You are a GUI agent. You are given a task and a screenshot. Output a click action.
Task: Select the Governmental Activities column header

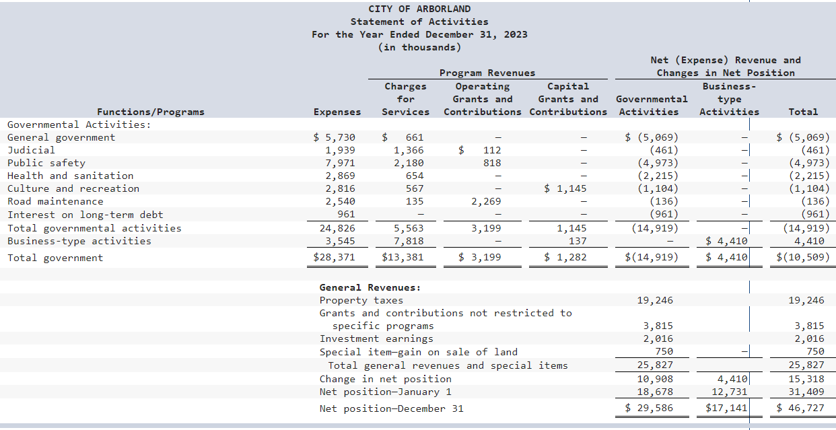coord(650,106)
